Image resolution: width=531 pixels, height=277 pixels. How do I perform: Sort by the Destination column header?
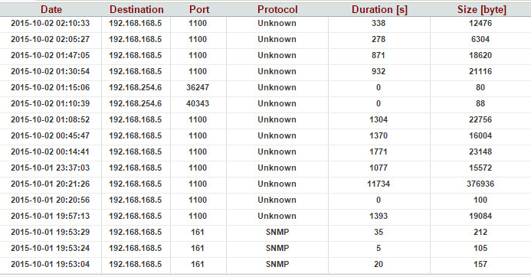coord(136,9)
